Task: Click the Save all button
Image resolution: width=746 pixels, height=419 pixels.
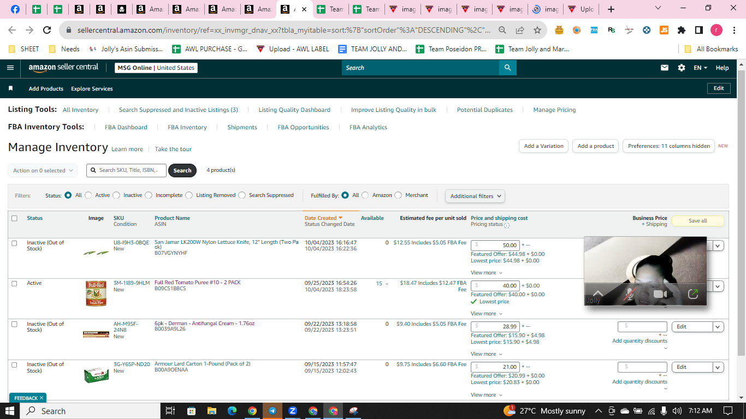Action: 697,221
